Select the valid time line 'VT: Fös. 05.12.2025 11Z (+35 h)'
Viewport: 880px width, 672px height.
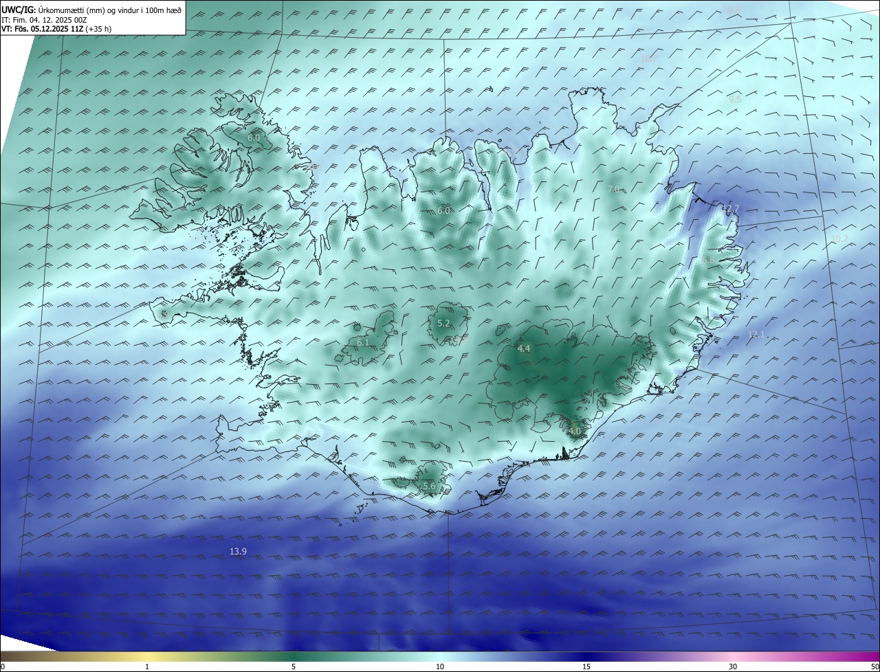click(x=56, y=29)
